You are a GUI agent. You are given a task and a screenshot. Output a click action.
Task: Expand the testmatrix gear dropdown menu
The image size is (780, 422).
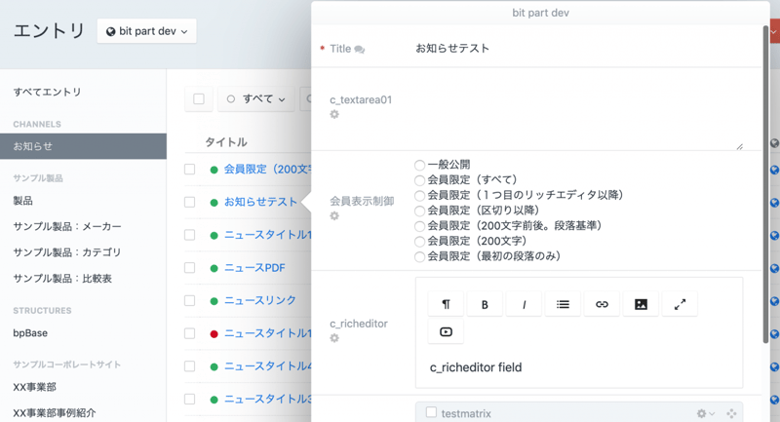(x=705, y=414)
